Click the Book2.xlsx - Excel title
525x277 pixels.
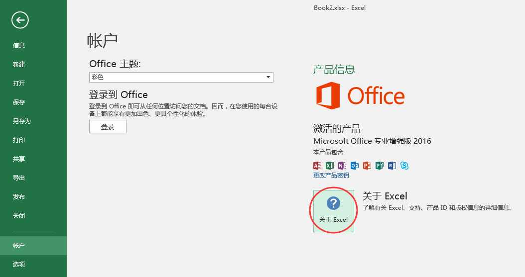(340, 7)
